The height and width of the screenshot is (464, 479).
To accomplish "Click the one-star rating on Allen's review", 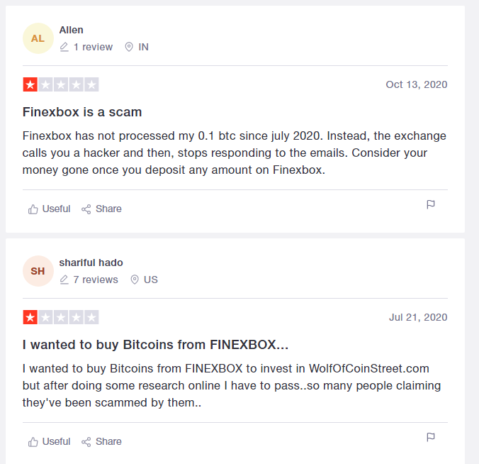I will [x=30, y=85].
